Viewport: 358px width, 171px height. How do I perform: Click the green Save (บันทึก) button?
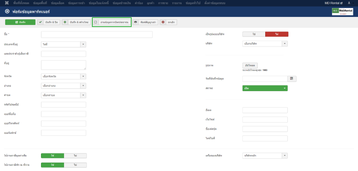20,22
